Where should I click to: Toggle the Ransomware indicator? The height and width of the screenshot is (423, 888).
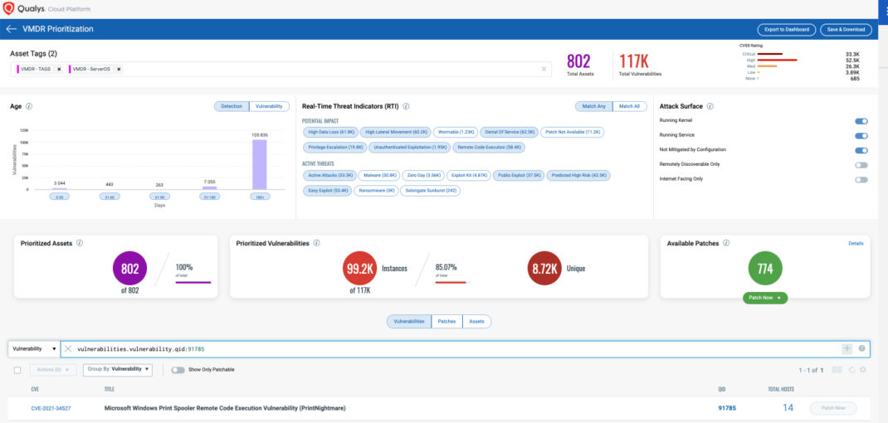(375, 191)
